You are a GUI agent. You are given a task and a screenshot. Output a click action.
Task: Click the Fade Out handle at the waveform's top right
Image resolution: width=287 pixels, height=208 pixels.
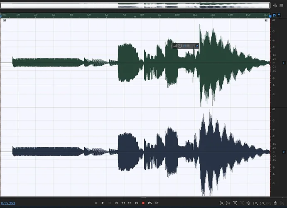266,20
